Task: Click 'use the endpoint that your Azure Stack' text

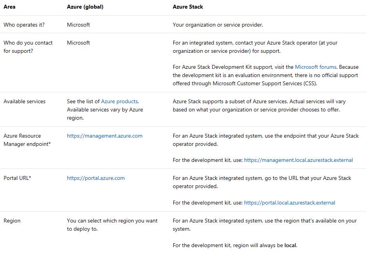Action: 312,136
